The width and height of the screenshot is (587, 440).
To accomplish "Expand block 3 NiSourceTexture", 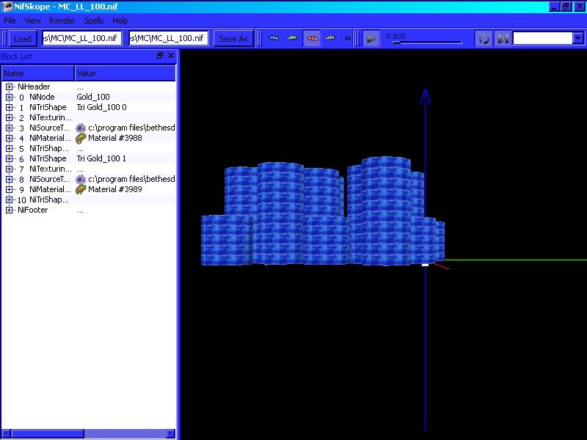I will tap(9, 128).
